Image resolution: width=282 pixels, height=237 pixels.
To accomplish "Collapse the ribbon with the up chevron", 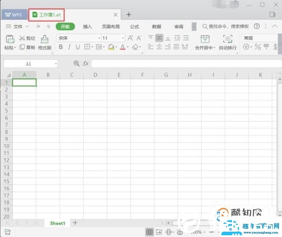I will (275, 26).
